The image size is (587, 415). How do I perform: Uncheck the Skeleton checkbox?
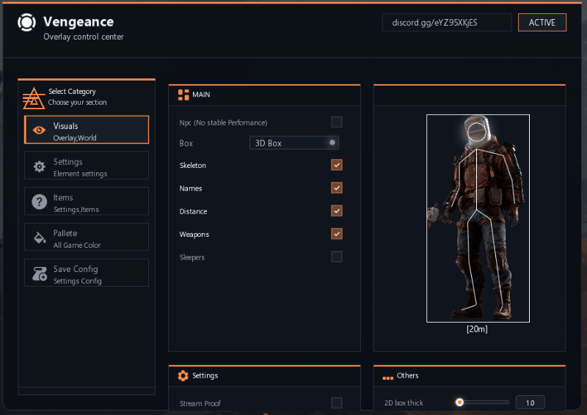[337, 165]
